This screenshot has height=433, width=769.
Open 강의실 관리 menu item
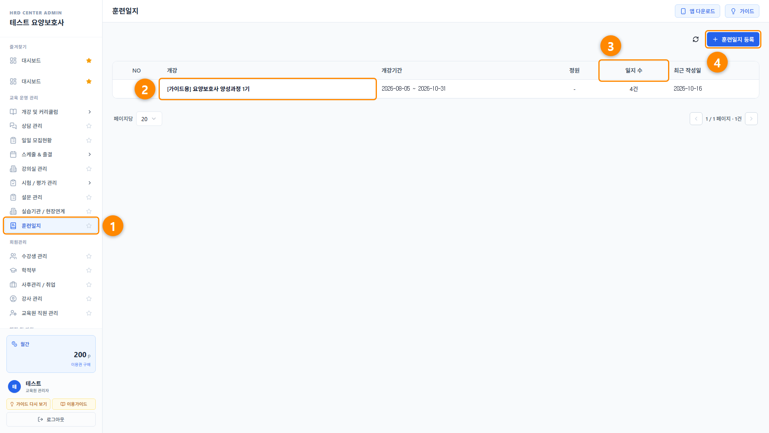(x=51, y=169)
